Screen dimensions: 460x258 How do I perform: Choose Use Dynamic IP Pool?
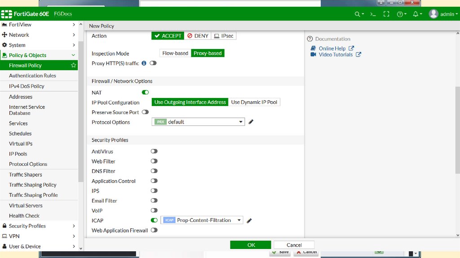point(254,102)
